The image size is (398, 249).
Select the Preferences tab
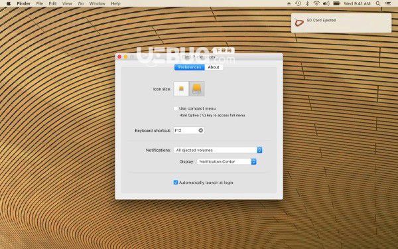[x=189, y=67]
